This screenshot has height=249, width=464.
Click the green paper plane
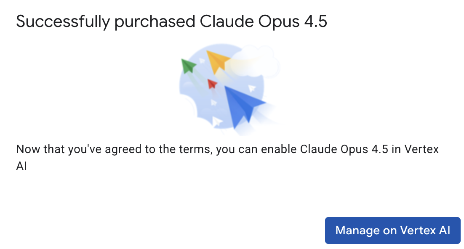coord(188,66)
